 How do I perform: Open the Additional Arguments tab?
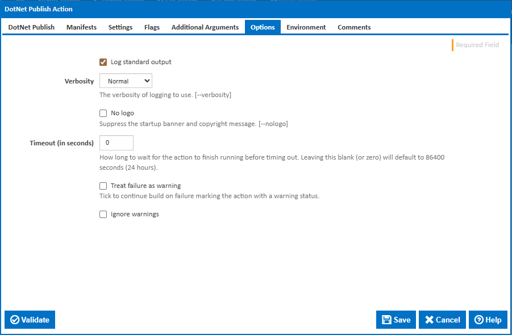click(x=205, y=27)
